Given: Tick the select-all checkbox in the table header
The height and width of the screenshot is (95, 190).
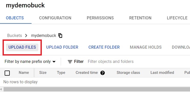Looking at the screenshot, I should 7,73.
